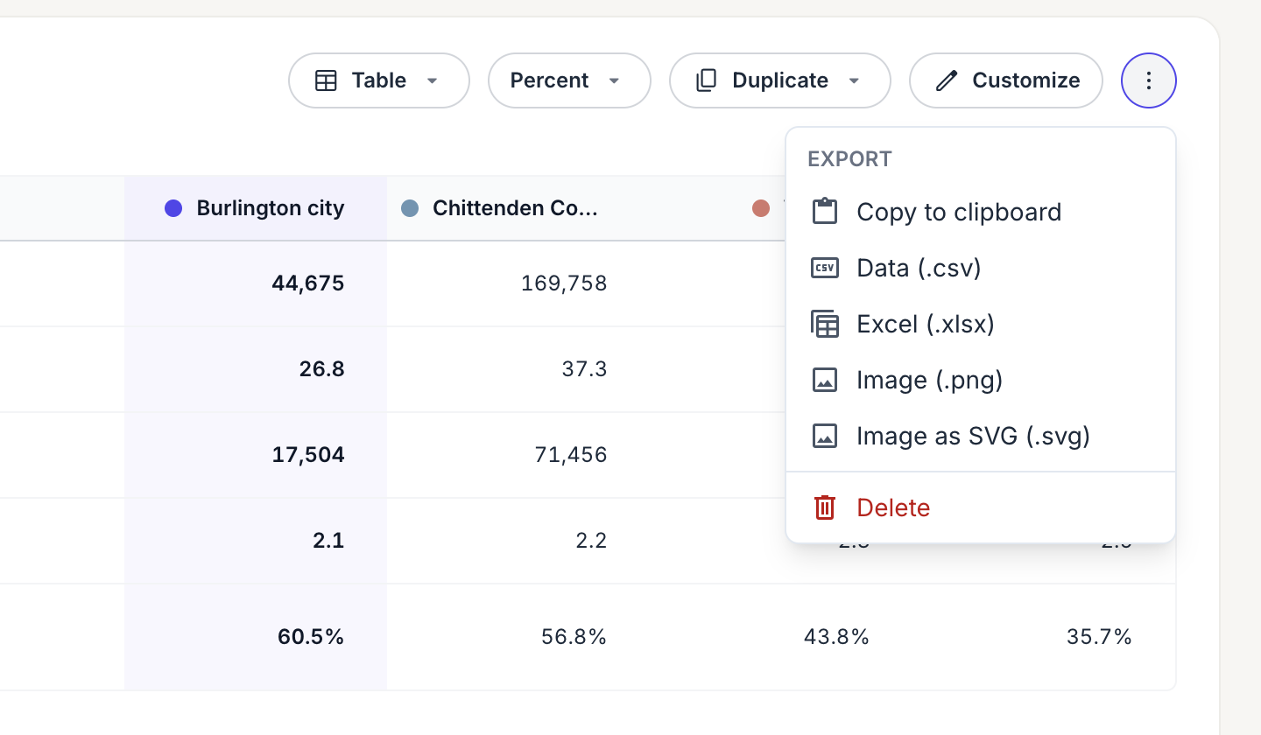Image resolution: width=1261 pixels, height=735 pixels.
Task: Click the blue dot beside Burlington city
Action: [173, 208]
